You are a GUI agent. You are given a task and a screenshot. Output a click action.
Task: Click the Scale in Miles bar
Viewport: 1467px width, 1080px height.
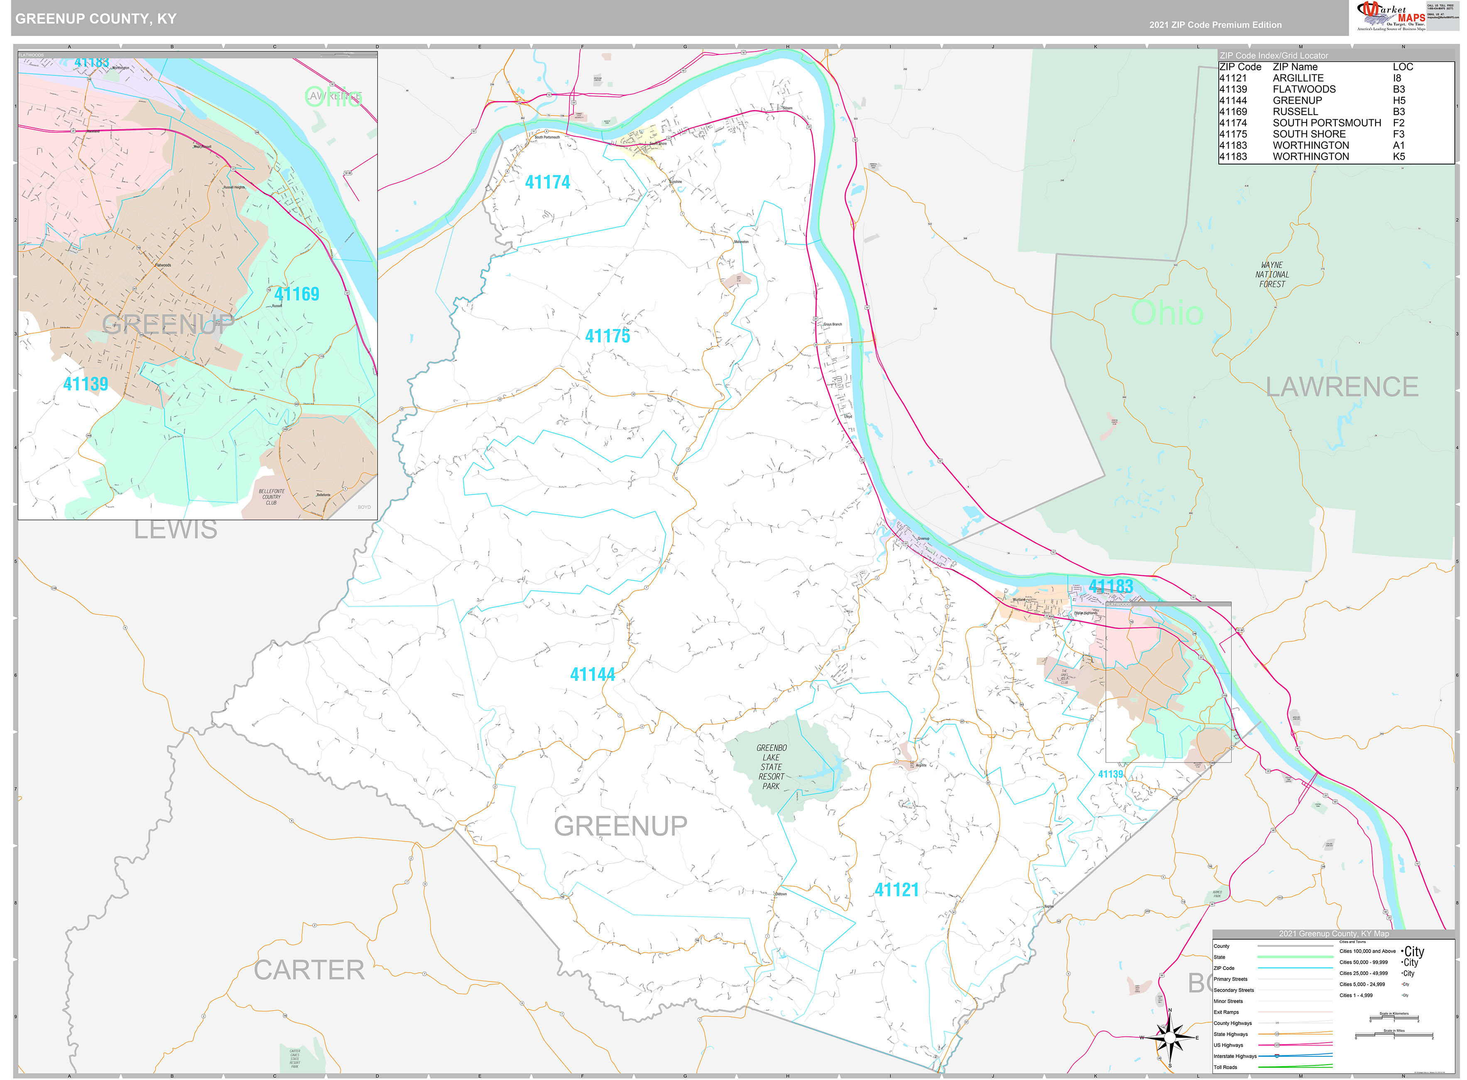(1394, 1036)
